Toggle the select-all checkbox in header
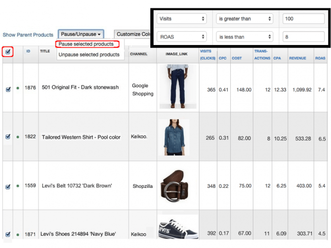331x248 pixels. tap(7, 51)
